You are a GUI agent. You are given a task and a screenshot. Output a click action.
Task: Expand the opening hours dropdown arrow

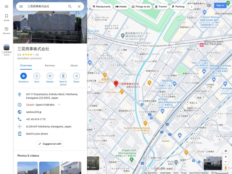point(59,105)
